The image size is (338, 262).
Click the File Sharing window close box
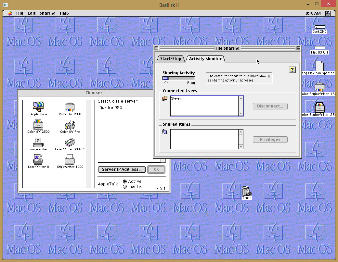point(157,48)
